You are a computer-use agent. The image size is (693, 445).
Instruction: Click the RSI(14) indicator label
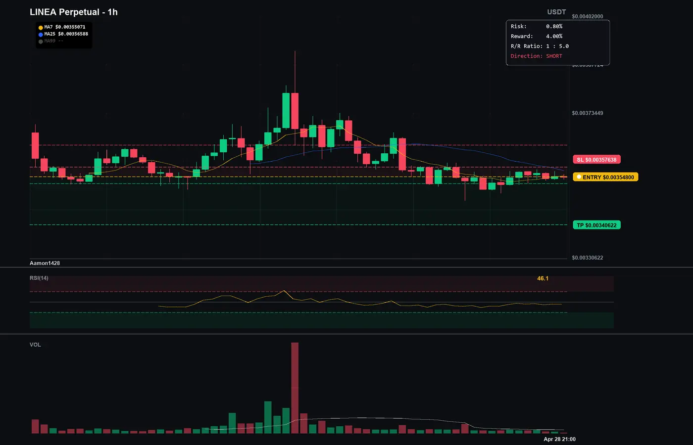pos(39,278)
